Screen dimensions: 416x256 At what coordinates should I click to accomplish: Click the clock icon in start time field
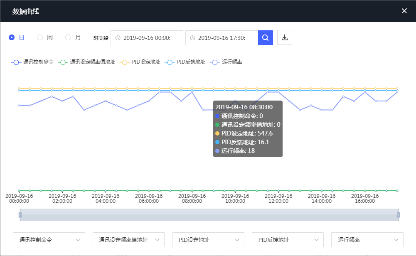click(x=118, y=38)
